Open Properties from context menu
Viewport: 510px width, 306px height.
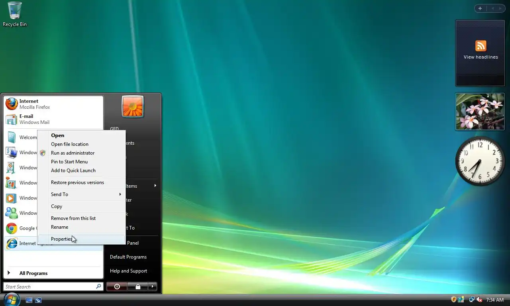(81, 239)
